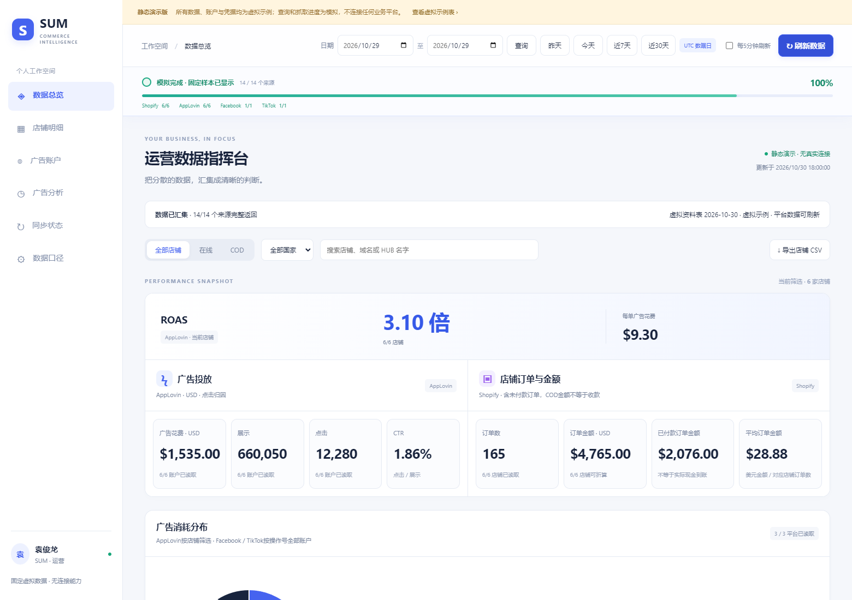
Task: Choose the 近7天 range button
Action: coord(622,45)
